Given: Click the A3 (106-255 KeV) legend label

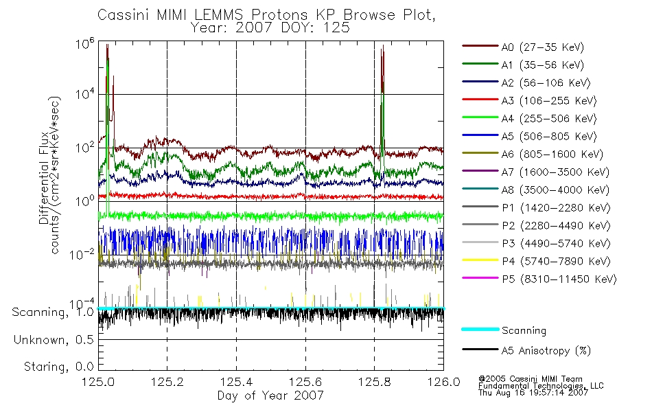Looking at the screenshot, I should pos(549,101).
